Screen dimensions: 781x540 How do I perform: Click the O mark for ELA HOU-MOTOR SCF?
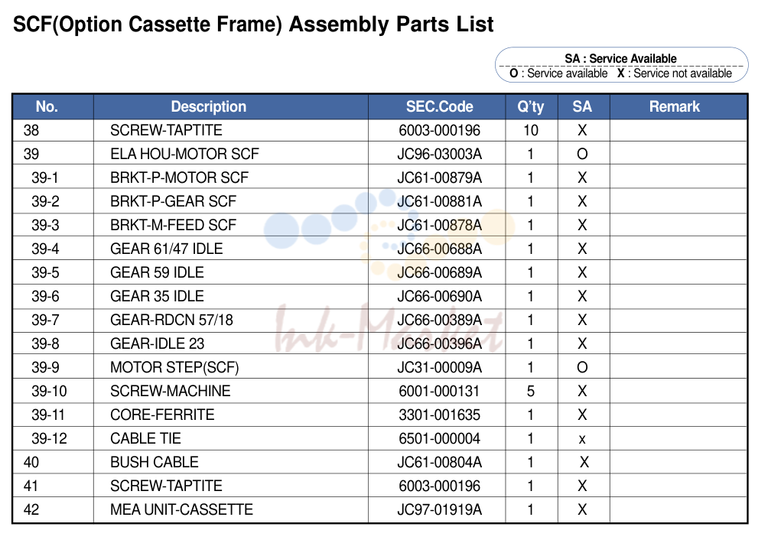click(582, 154)
